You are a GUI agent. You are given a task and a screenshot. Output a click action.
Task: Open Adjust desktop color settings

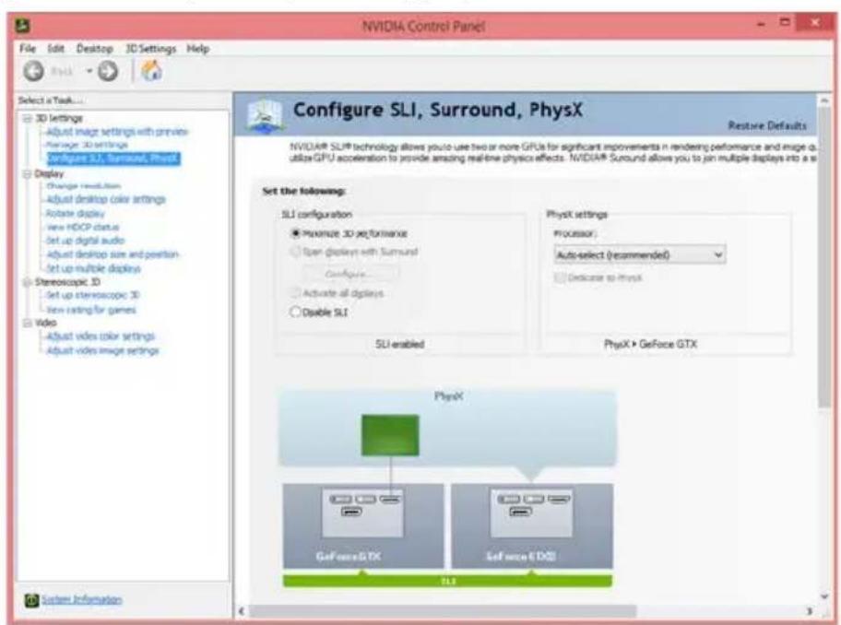(x=106, y=199)
